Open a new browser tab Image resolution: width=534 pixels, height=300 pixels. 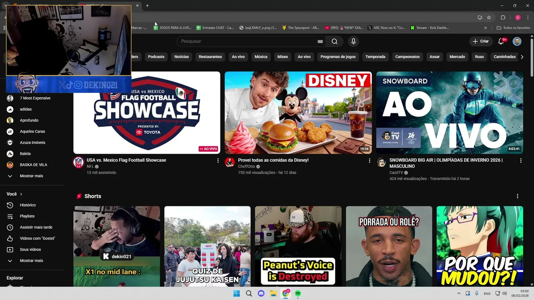[x=147, y=5]
